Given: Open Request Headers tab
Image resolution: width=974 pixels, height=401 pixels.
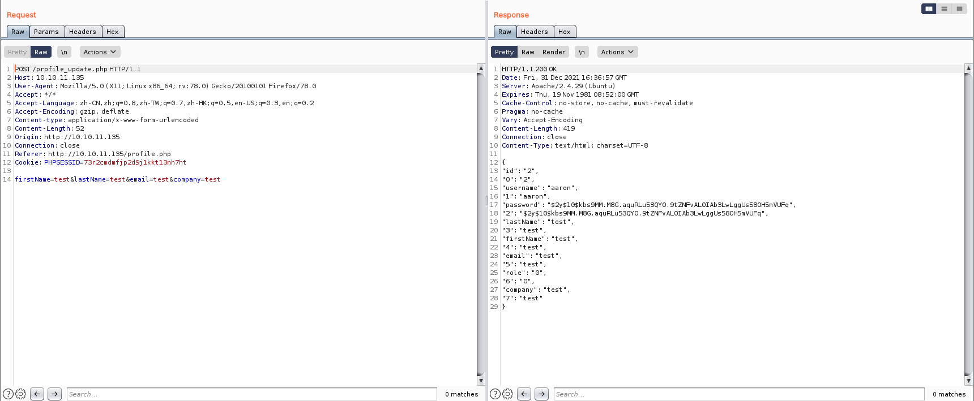Looking at the screenshot, I should [x=83, y=32].
